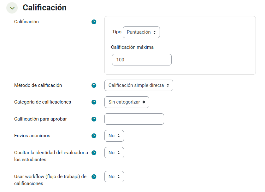Show help for Categoría de calificaciones
Screen dimensions: 265x192
click(x=94, y=102)
